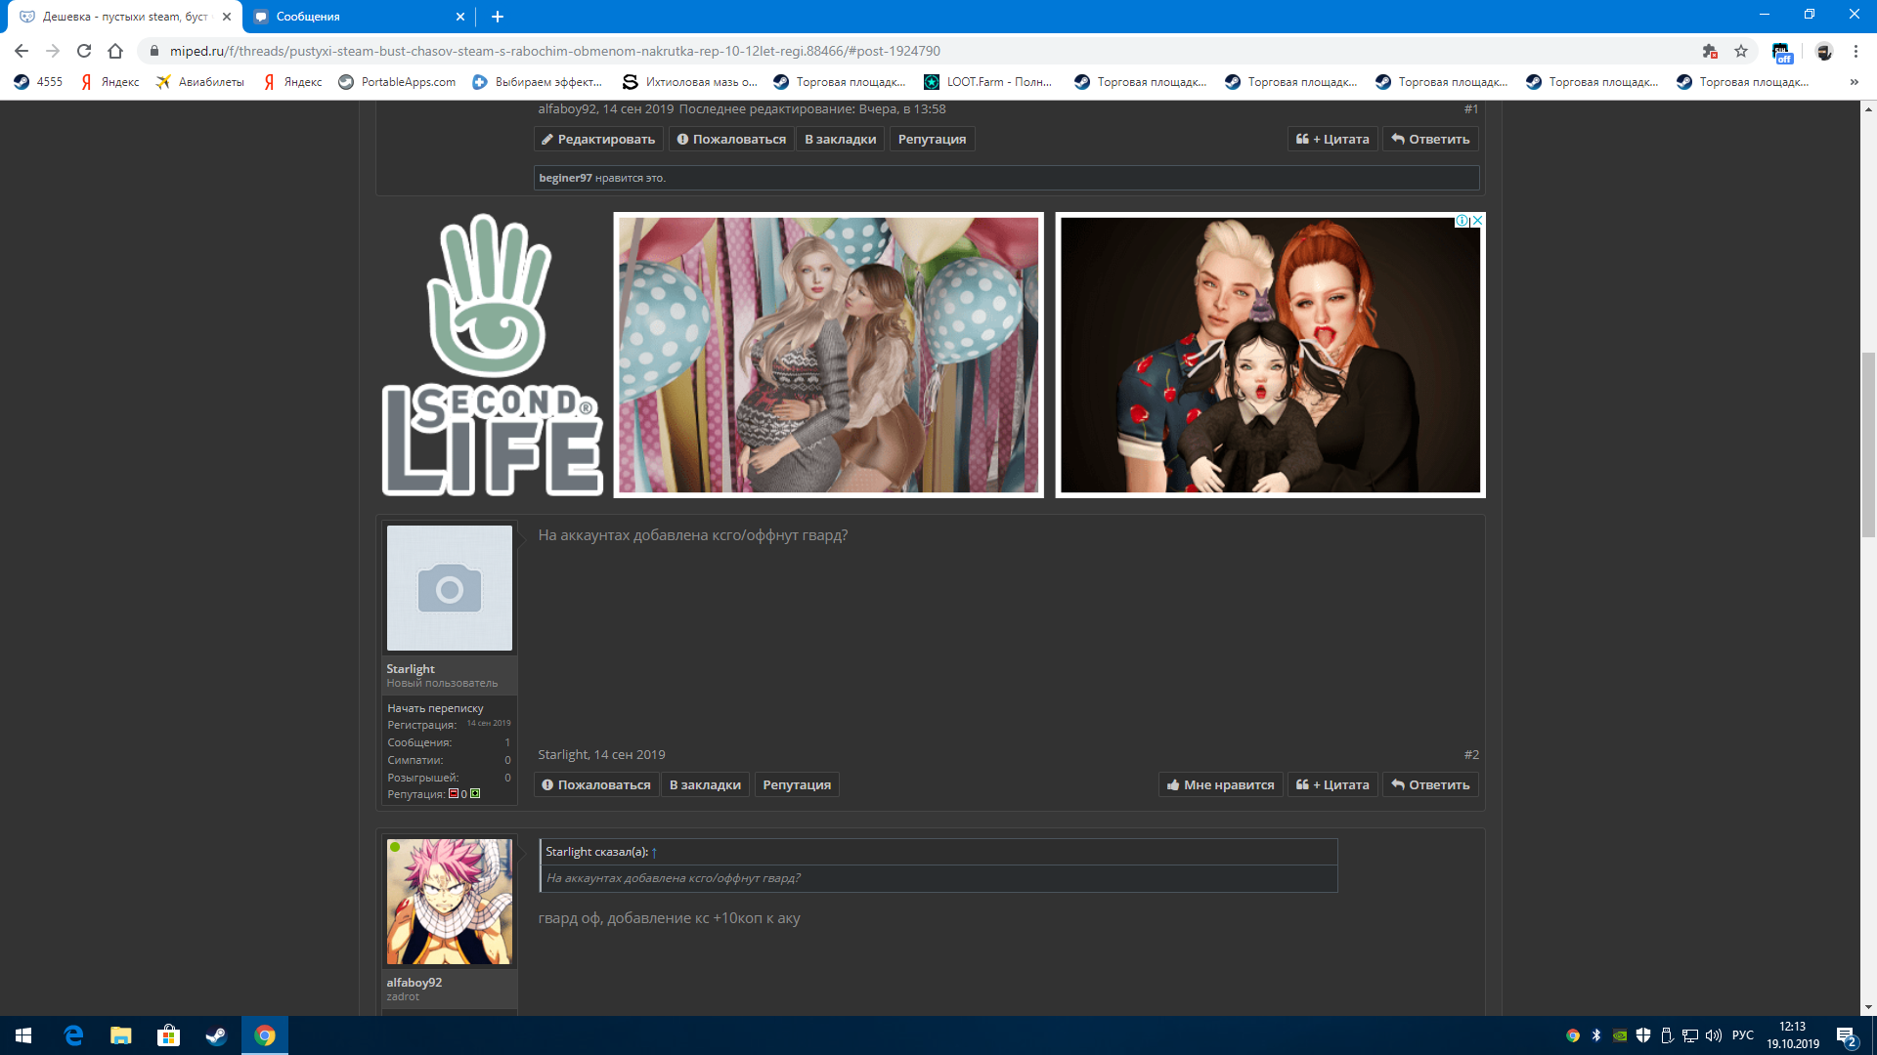Open the 'Авиабилеты' bookmark
Screen dimensions: 1877x1055
(199, 82)
